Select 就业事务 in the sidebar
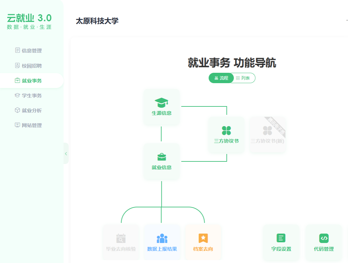 coord(32,81)
